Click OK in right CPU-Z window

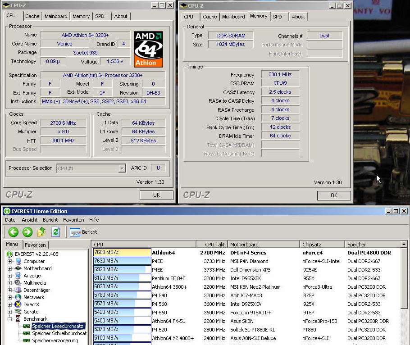[334, 195]
